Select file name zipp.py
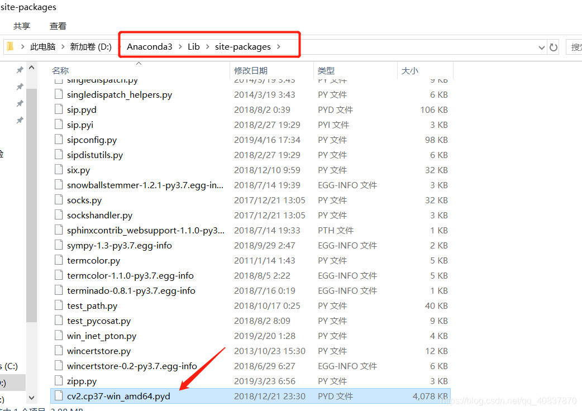Screen dimensions: 582x411 [x=82, y=381]
